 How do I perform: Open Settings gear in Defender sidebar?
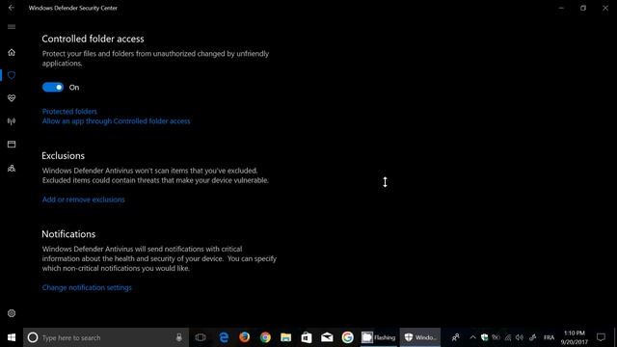[x=12, y=313]
